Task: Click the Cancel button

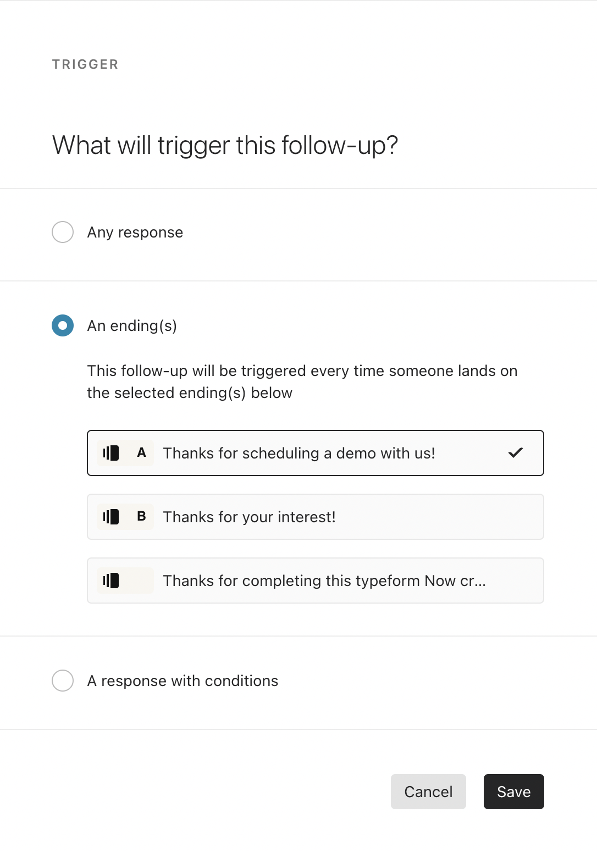Action: coord(428,792)
